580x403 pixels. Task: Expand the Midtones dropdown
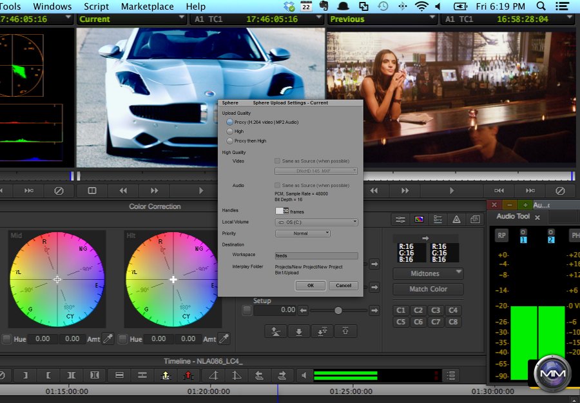(x=428, y=273)
